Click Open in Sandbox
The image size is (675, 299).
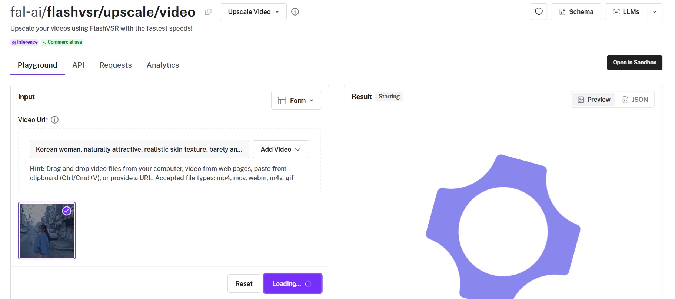click(x=634, y=63)
